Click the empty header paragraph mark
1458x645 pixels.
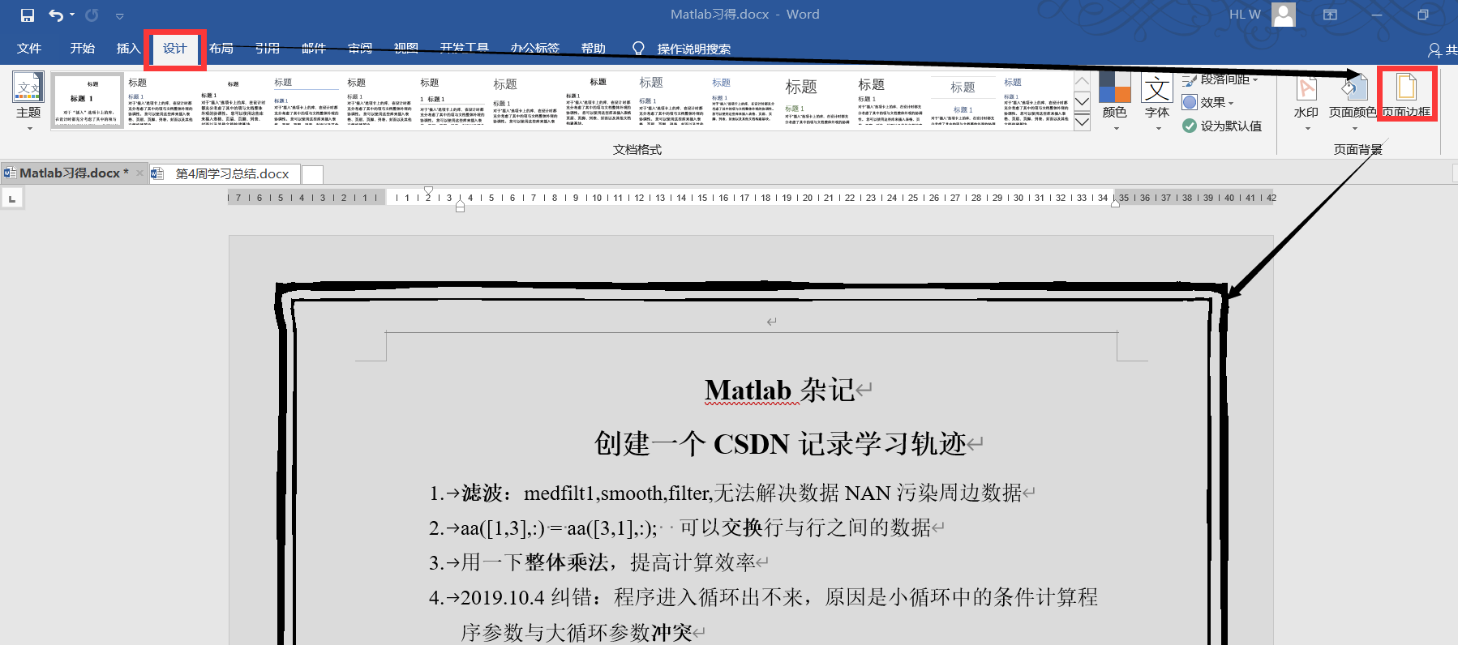coord(771,322)
